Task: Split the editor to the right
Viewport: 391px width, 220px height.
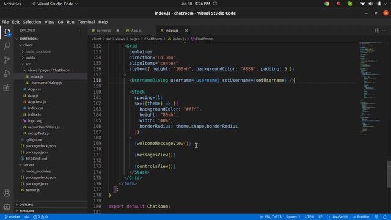Action: [x=377, y=31]
